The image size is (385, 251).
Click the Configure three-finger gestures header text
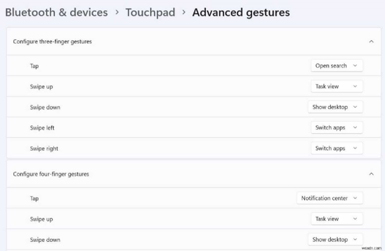click(x=52, y=41)
